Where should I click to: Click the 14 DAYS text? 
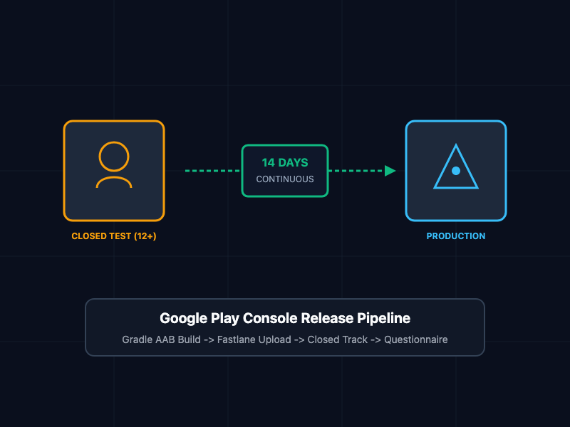285,163
